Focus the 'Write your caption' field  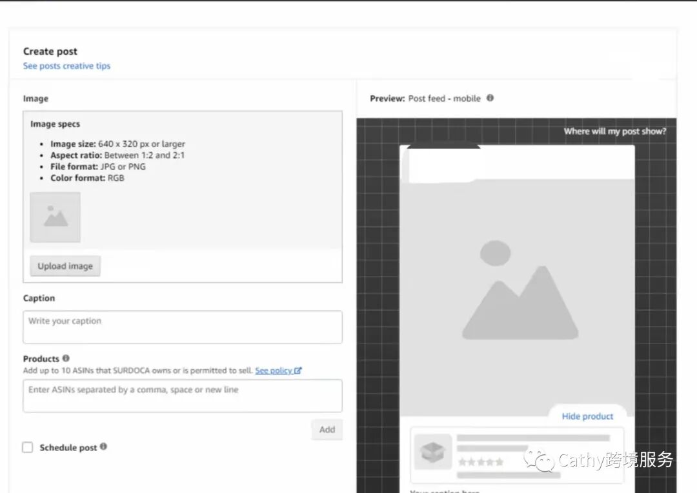182,327
